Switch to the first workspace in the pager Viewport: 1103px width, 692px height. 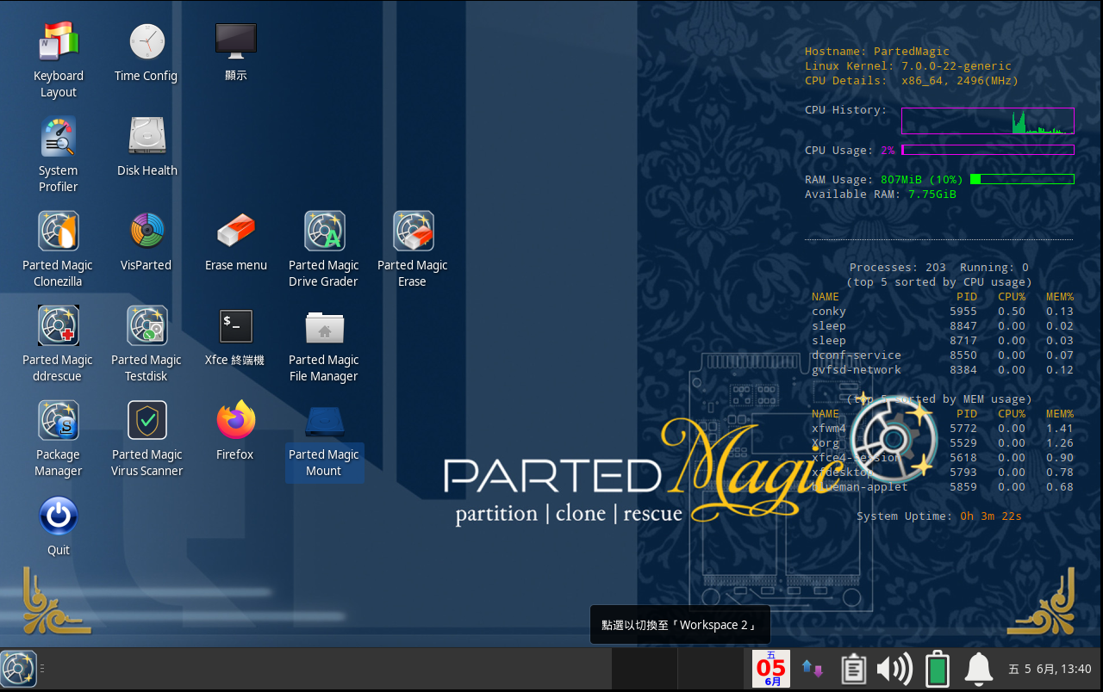644,669
